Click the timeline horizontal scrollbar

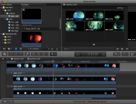(47, 99)
